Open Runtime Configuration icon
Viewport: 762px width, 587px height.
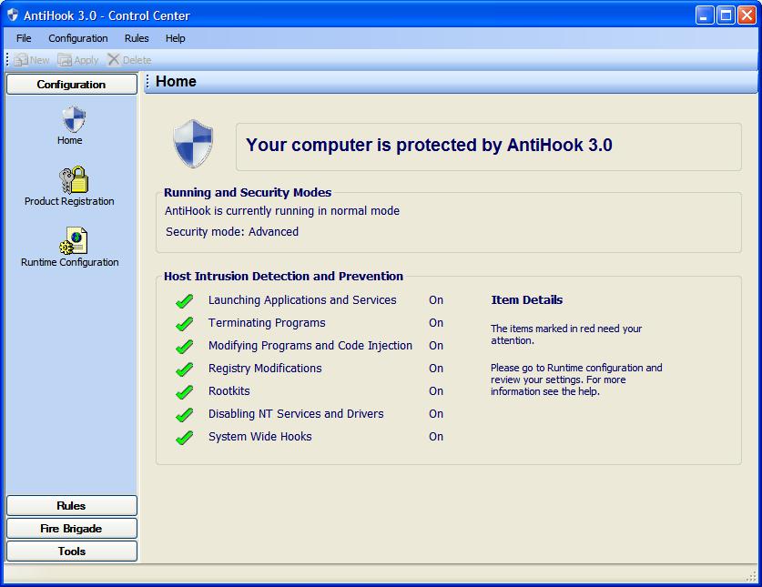(74, 240)
